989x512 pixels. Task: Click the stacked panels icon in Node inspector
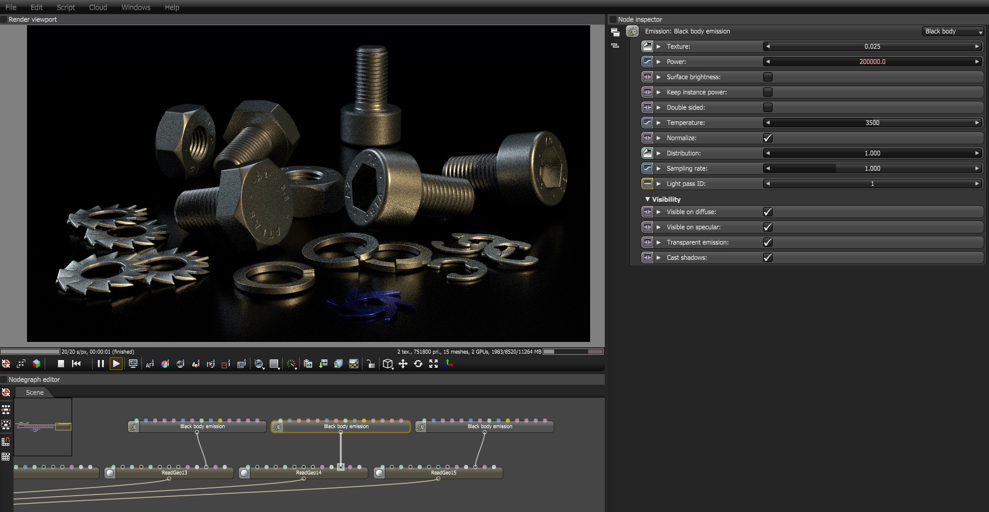[x=615, y=32]
